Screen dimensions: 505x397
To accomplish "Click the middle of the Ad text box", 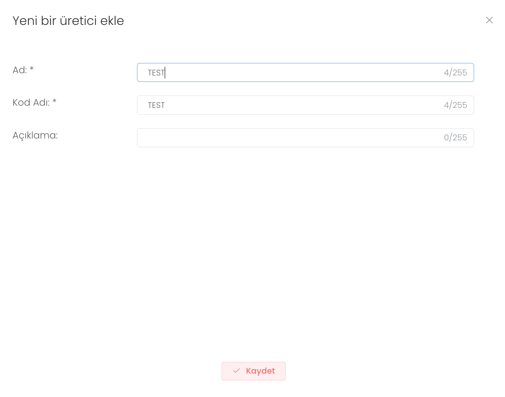I will 305,72.
